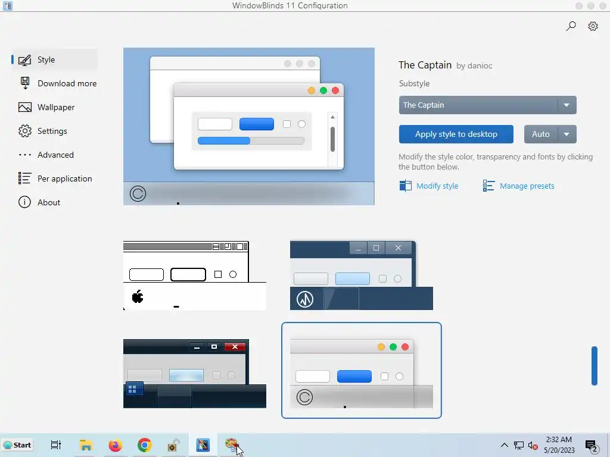Screen dimensions: 610x457
Task: Expand the Auto dropdown arrow
Action: [x=567, y=134]
